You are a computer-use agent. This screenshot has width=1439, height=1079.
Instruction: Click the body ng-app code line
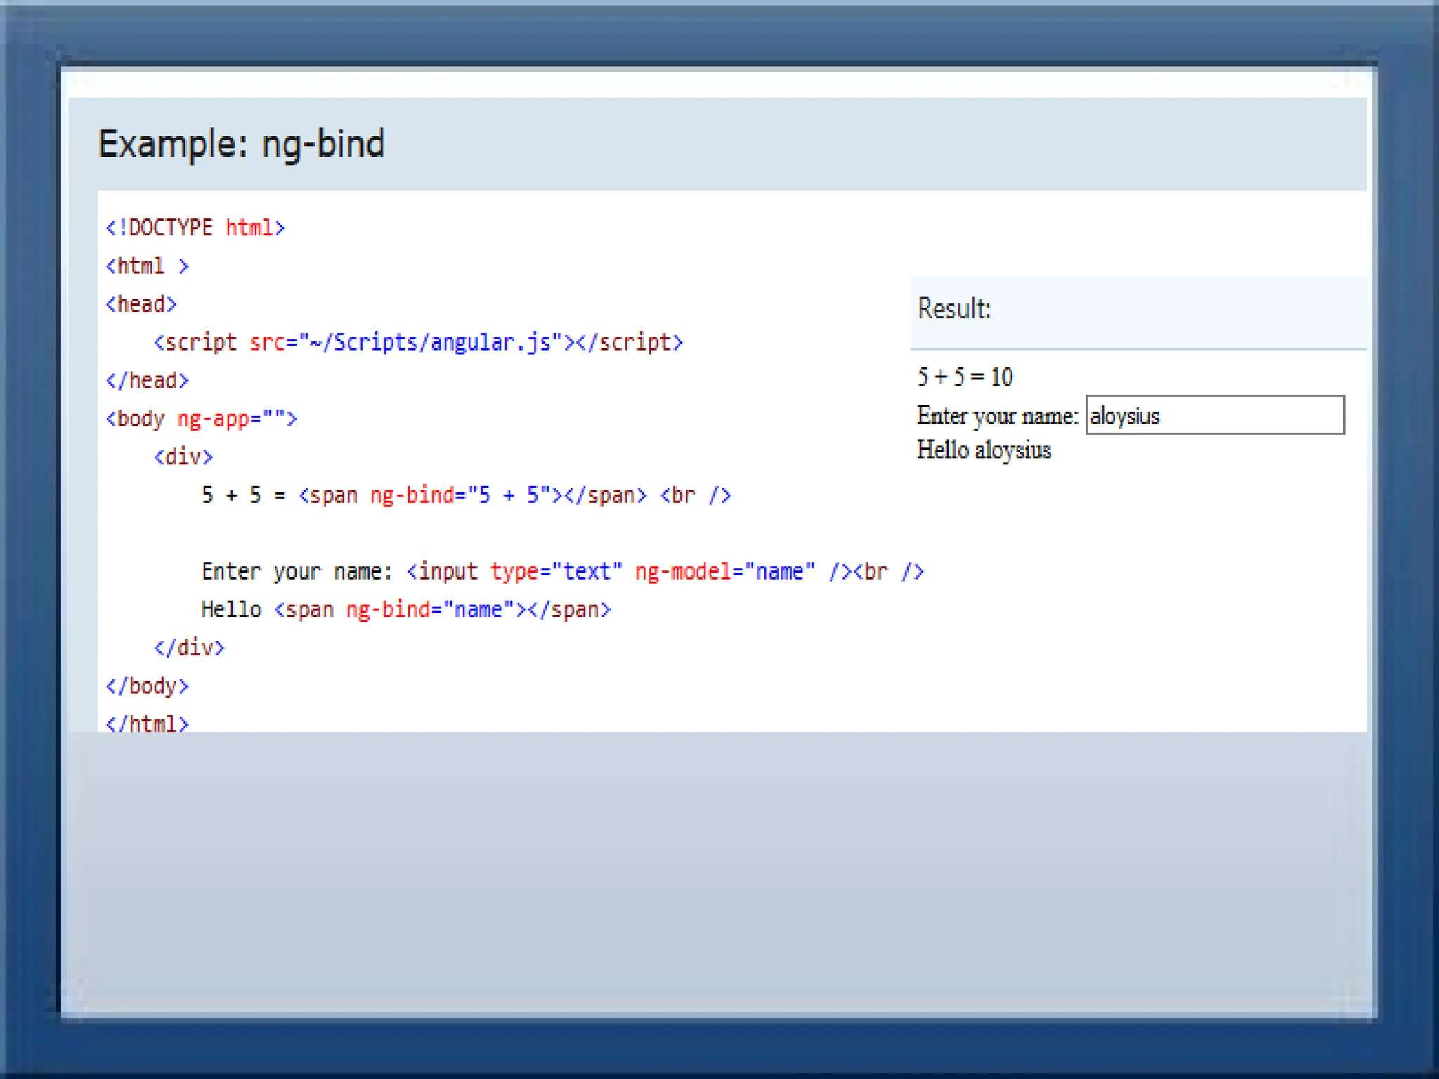pyautogui.click(x=201, y=419)
